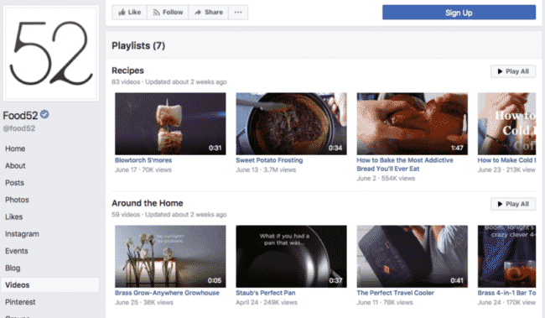Play All videos in Recipes playlist

513,71
